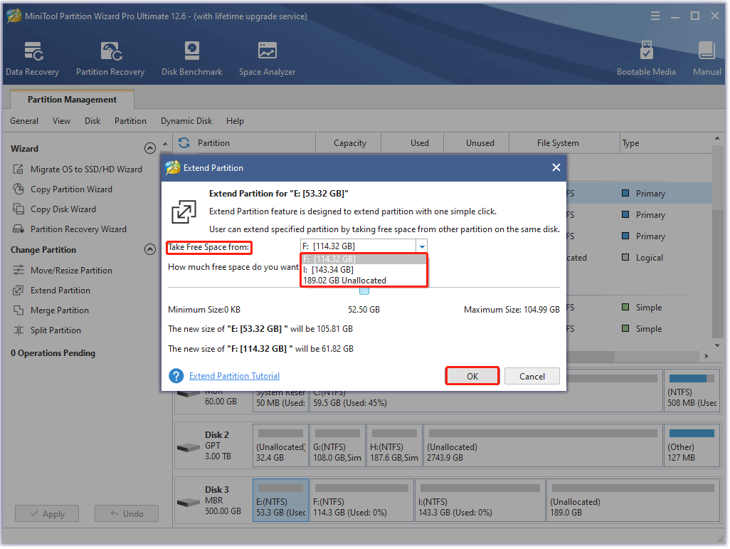Open the Partition menu

(130, 121)
